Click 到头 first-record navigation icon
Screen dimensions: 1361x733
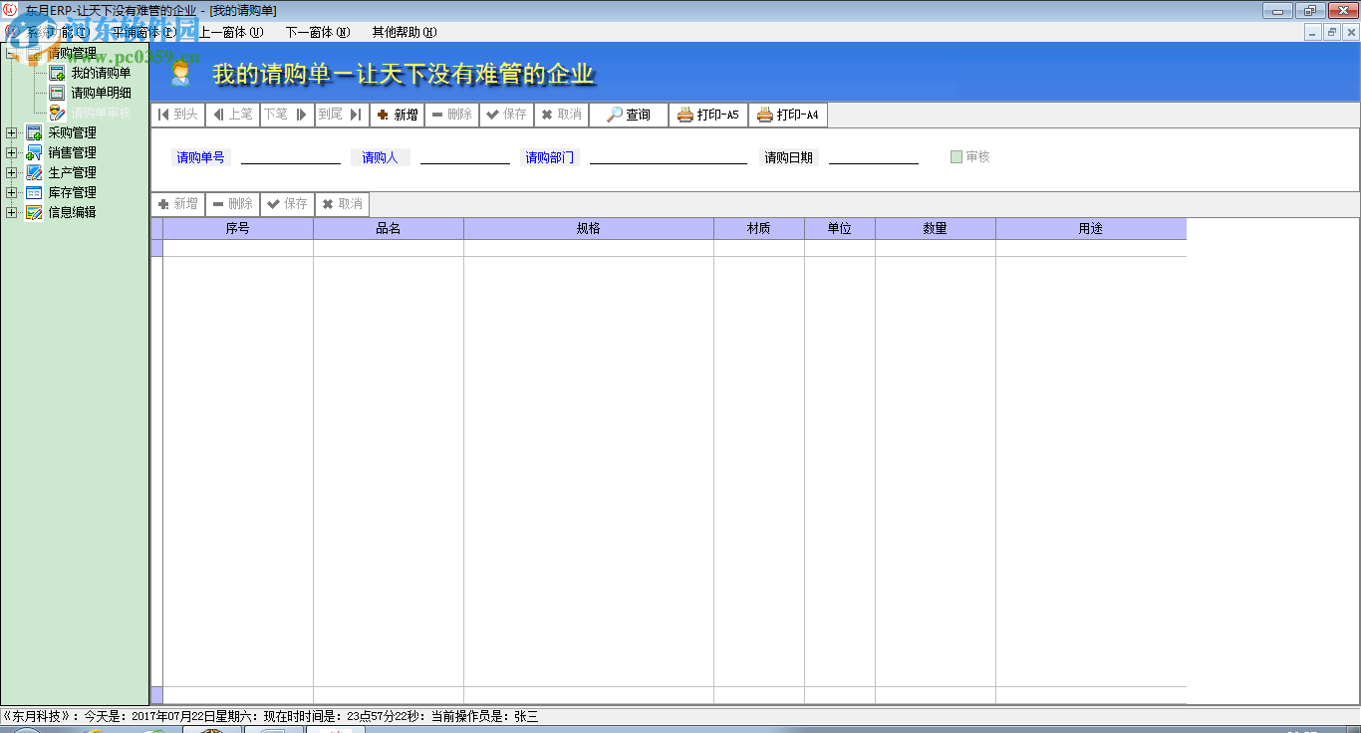pyautogui.click(x=162, y=115)
